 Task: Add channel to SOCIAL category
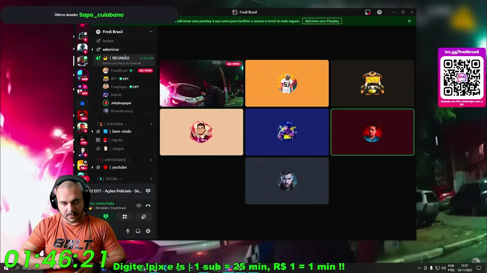[x=151, y=179]
